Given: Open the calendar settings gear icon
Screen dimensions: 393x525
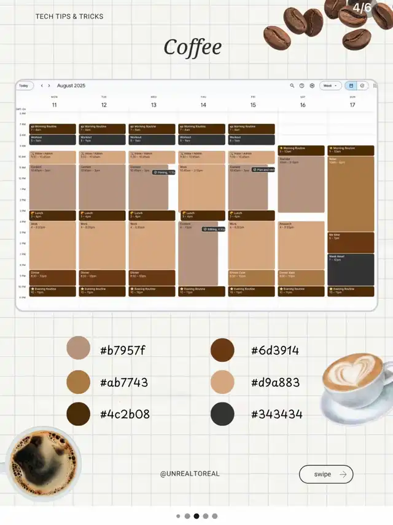Looking at the screenshot, I should click(312, 86).
